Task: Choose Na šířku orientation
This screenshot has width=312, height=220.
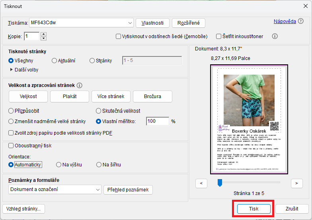Action: click(99, 164)
